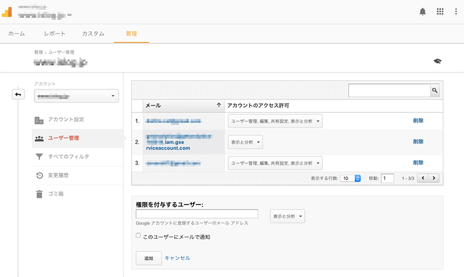Image resolution: width=464 pixels, height=277 pixels.
Task: Click the back arrow button in sidebar
Action: (x=18, y=94)
